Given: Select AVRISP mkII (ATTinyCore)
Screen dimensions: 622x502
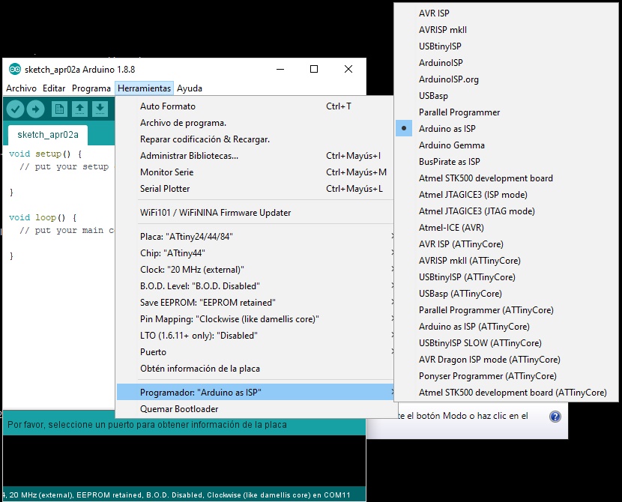Looking at the screenshot, I should (x=506, y=261).
